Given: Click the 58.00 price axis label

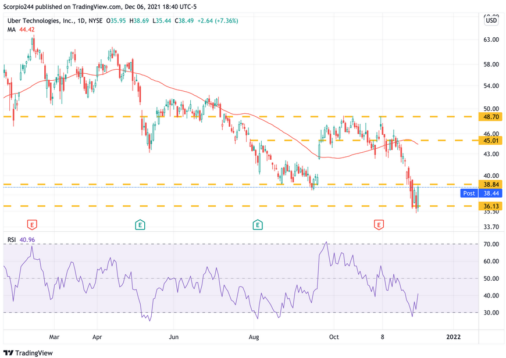Looking at the screenshot, I should tap(491, 65).
